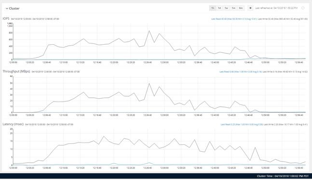Select the 6m time range tab

(x=241, y=8)
